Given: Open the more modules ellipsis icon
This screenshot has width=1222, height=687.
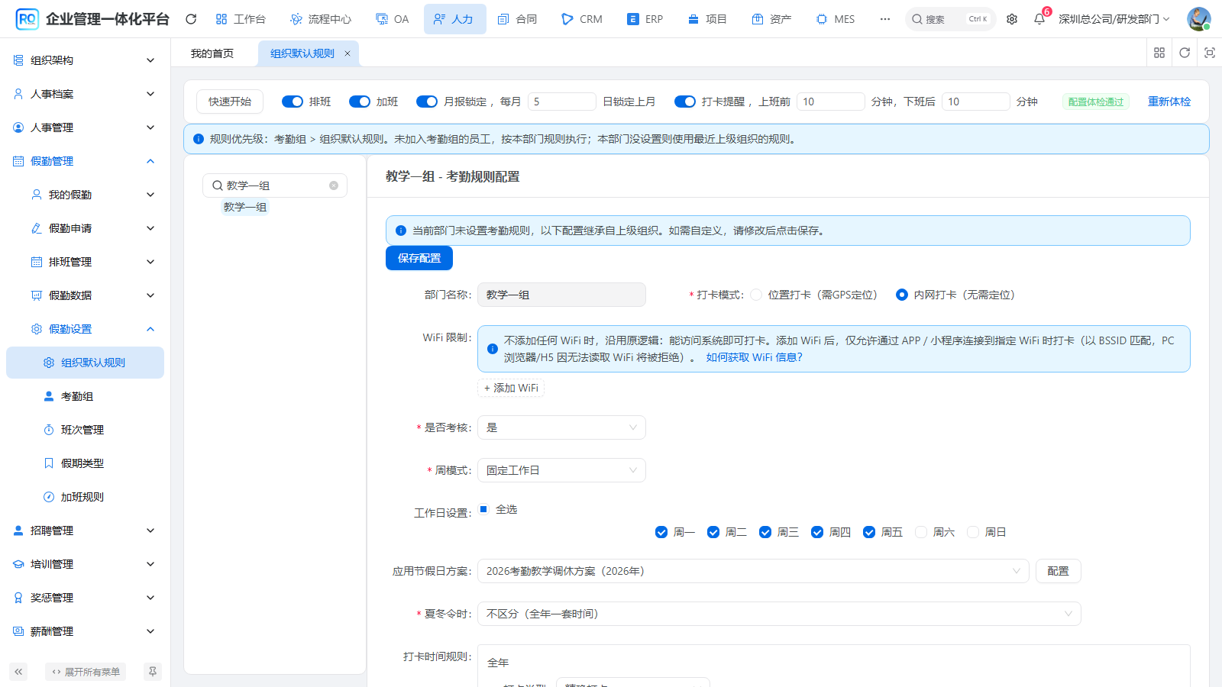Looking at the screenshot, I should coord(885,19).
